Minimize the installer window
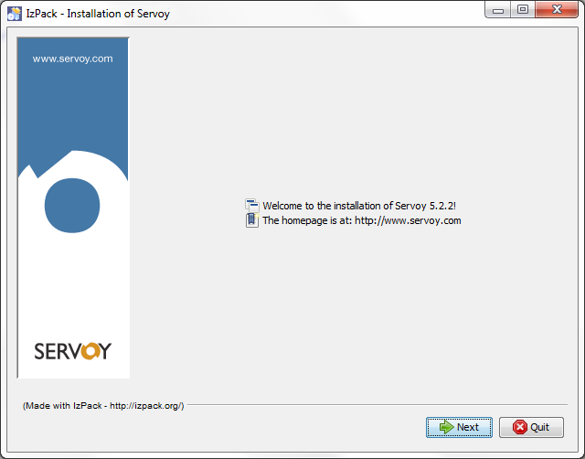This screenshot has width=585, height=459. [498, 10]
